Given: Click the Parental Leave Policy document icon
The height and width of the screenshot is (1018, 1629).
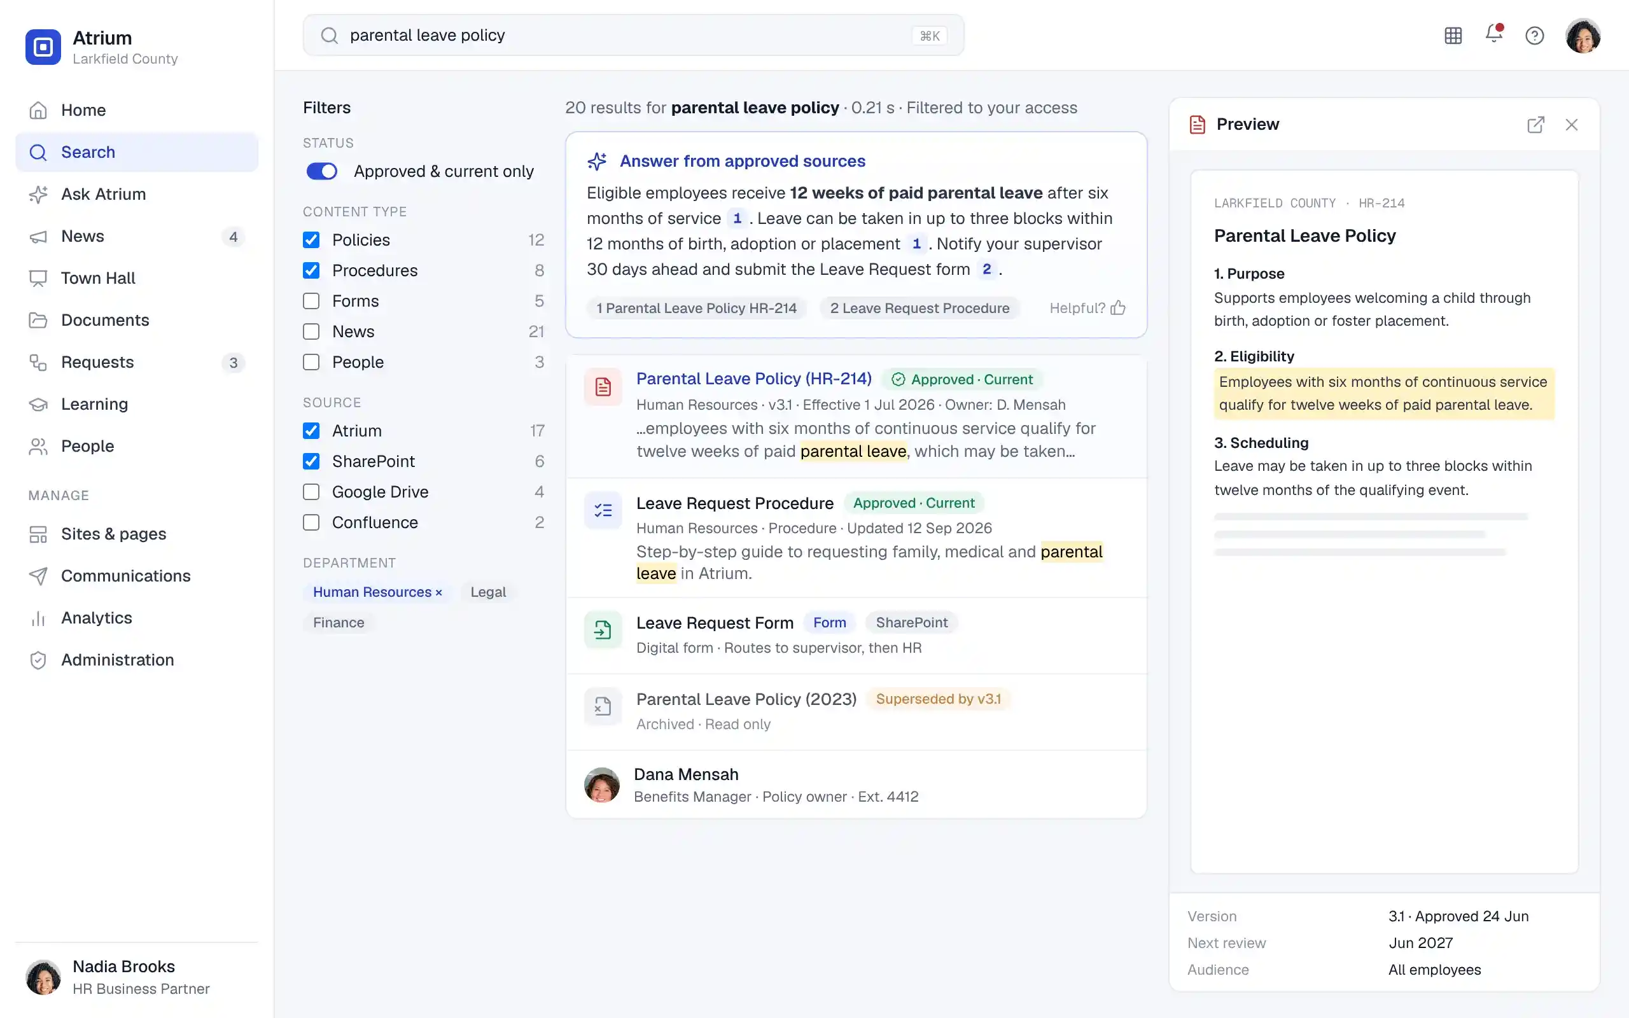Looking at the screenshot, I should [603, 386].
